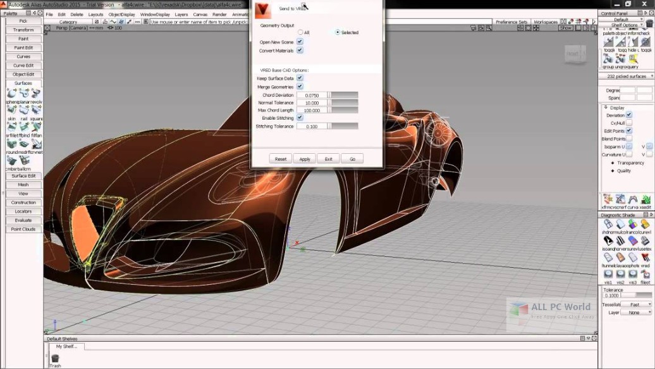Apply the clay ambient occlusion shade

(x=621, y=258)
